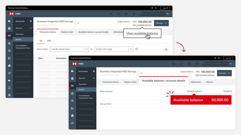Screen dimensions: 241x135
Task: Select the card icon in front window sidebar
Action: point(72,86)
